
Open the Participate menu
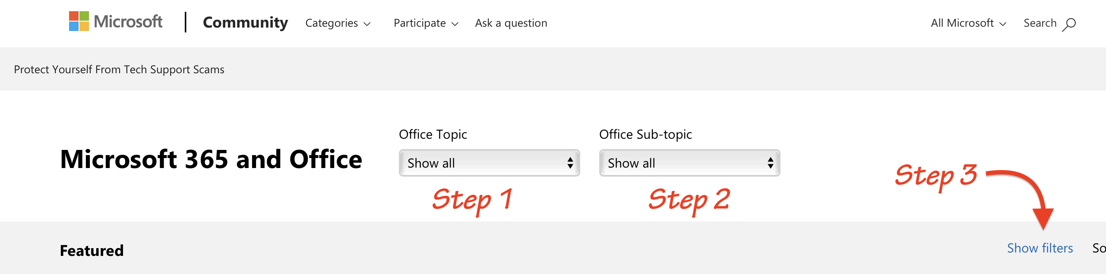pyautogui.click(x=420, y=23)
